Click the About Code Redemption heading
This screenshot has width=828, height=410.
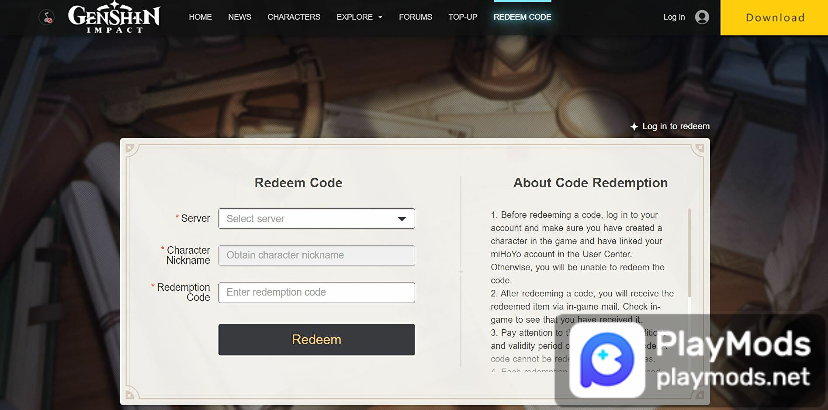coord(590,183)
